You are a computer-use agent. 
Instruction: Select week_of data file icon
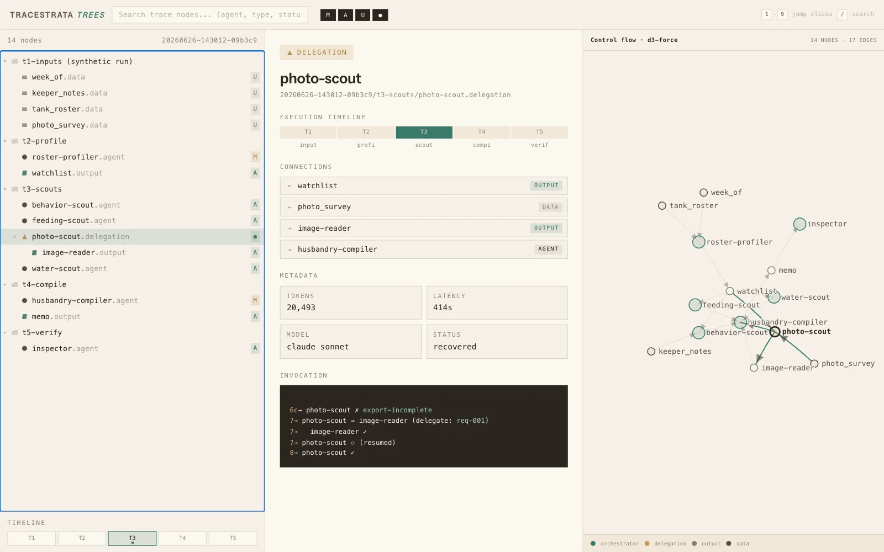(x=24, y=77)
